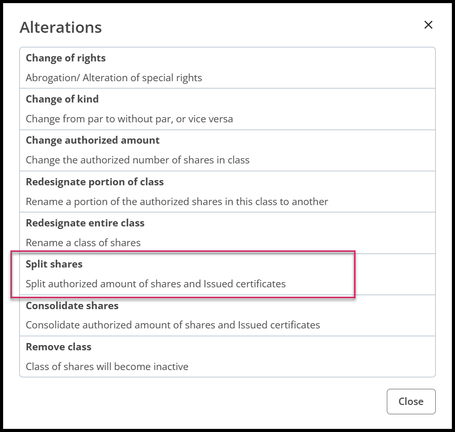The width and height of the screenshot is (455, 432).
Task: Click the Rename a class of shares description
Action: 83,243
